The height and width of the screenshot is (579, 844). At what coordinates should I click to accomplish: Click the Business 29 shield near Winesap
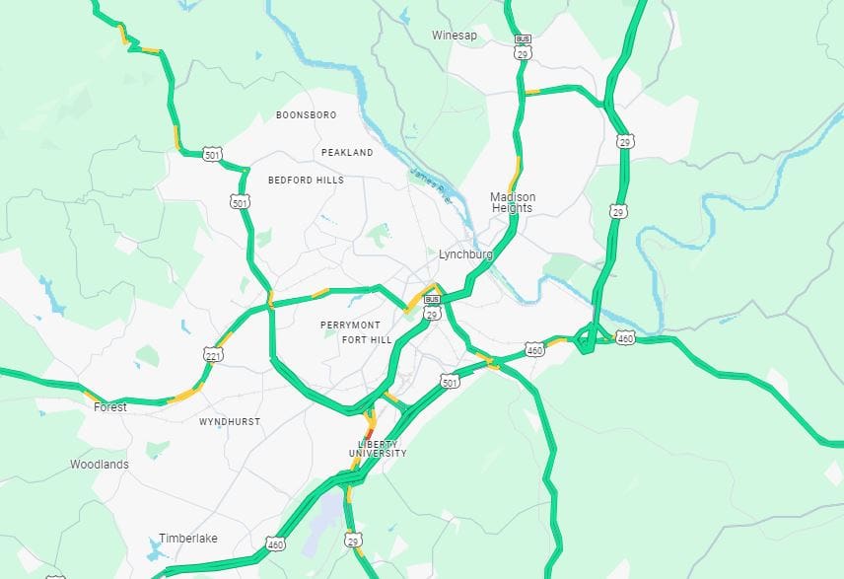523,48
